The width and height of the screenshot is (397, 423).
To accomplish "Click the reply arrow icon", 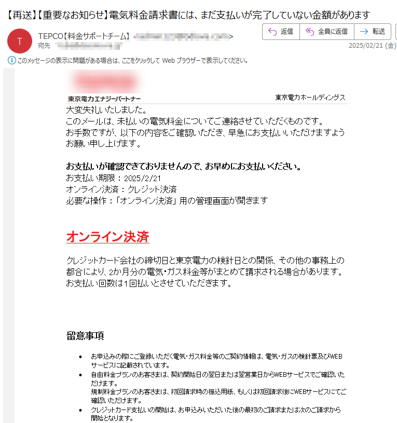I will coord(272,32).
